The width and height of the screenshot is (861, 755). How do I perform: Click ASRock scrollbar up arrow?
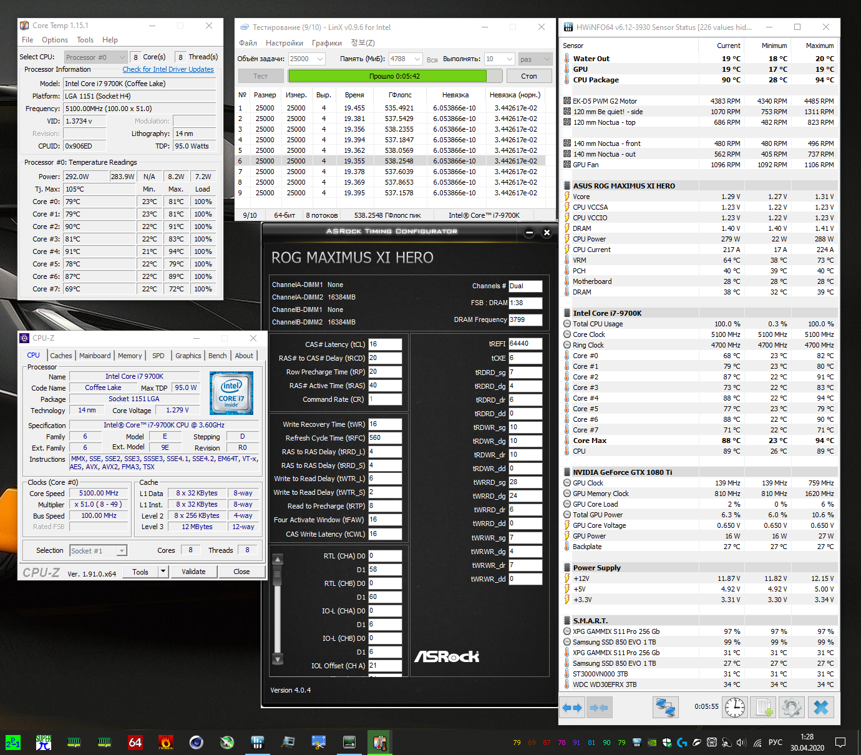(278, 559)
